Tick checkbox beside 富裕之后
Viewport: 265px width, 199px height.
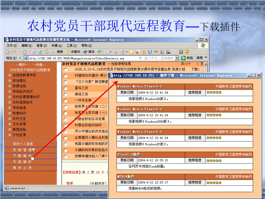(65, 88)
